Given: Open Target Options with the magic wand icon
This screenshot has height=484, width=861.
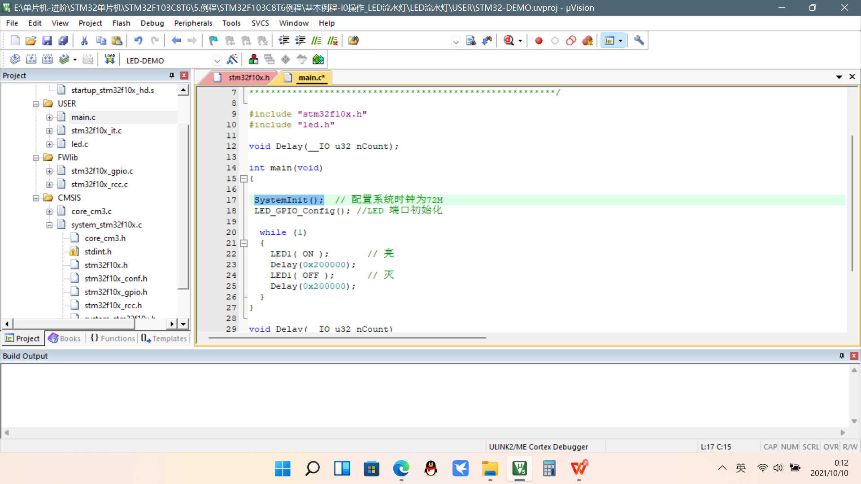Looking at the screenshot, I should [x=232, y=59].
